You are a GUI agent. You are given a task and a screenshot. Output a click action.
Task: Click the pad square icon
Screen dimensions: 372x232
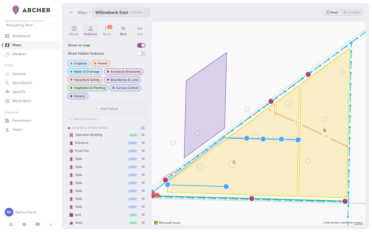(71, 215)
